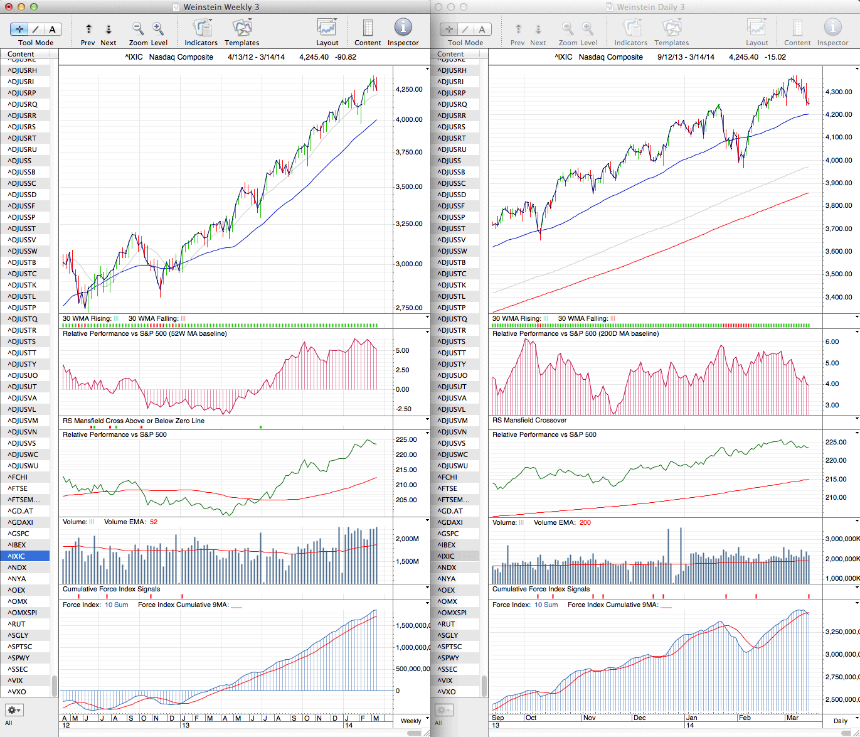Click Prev arrow in Weinstein Weekly toolbar
Image resolution: width=860 pixels, height=737 pixels.
click(88, 29)
